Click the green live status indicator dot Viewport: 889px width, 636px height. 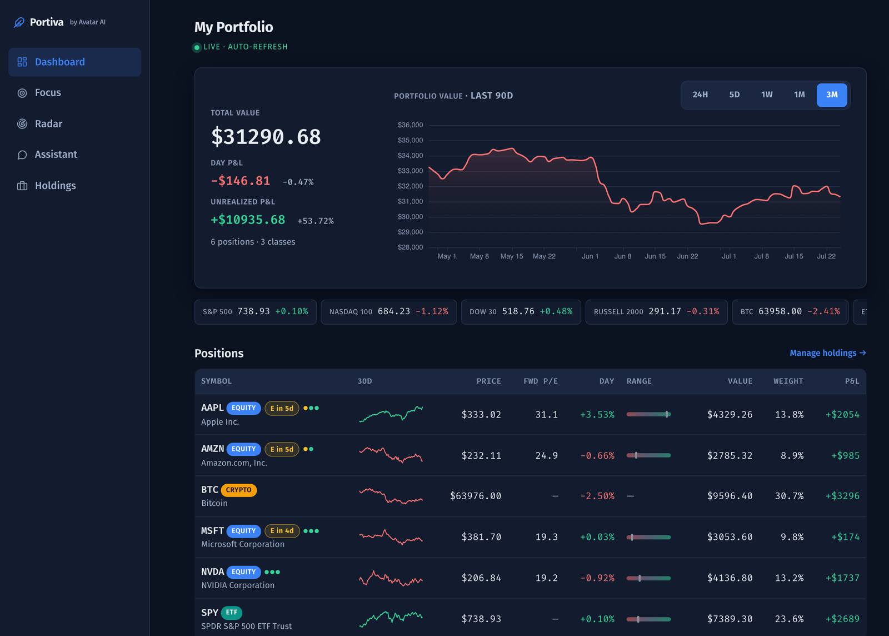point(197,47)
